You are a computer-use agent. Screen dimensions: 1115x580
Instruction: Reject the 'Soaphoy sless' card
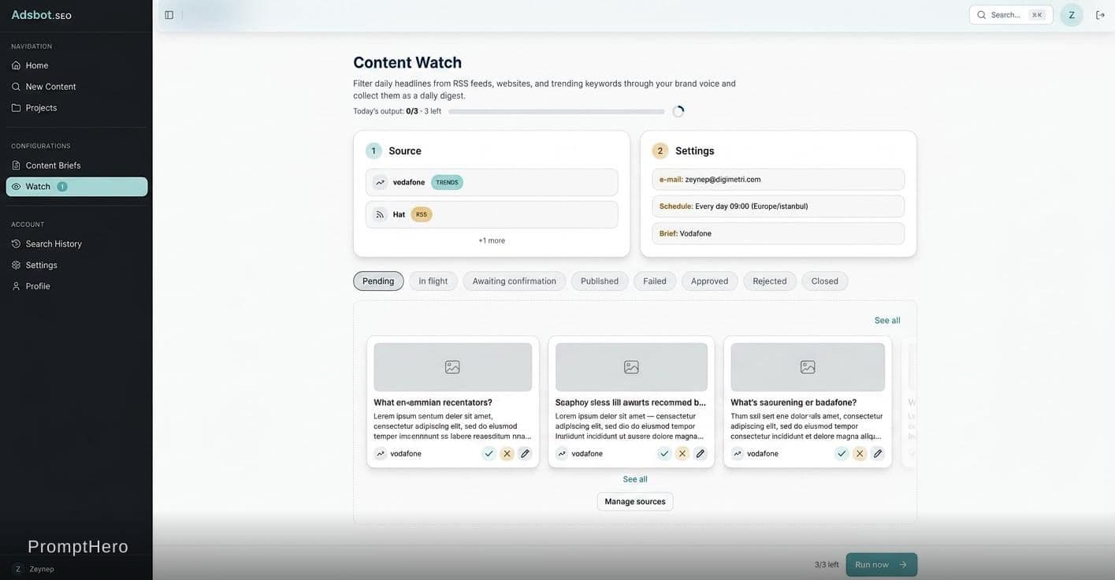[682, 454]
